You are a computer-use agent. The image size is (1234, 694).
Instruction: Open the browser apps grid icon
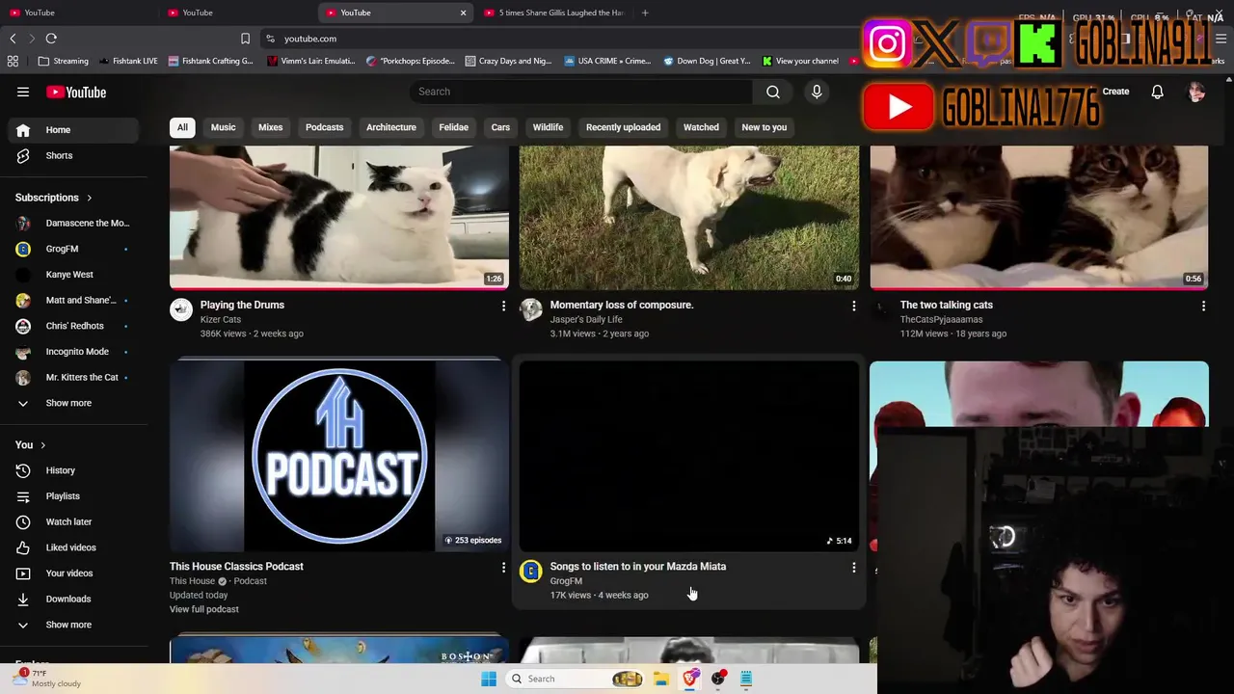click(x=13, y=61)
